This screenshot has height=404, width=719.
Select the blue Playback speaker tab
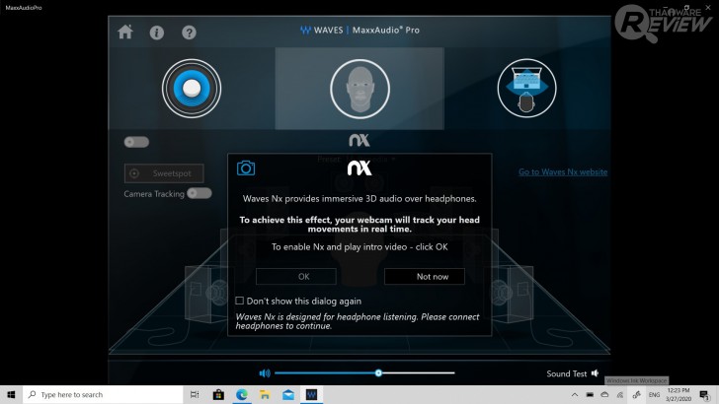(192, 89)
